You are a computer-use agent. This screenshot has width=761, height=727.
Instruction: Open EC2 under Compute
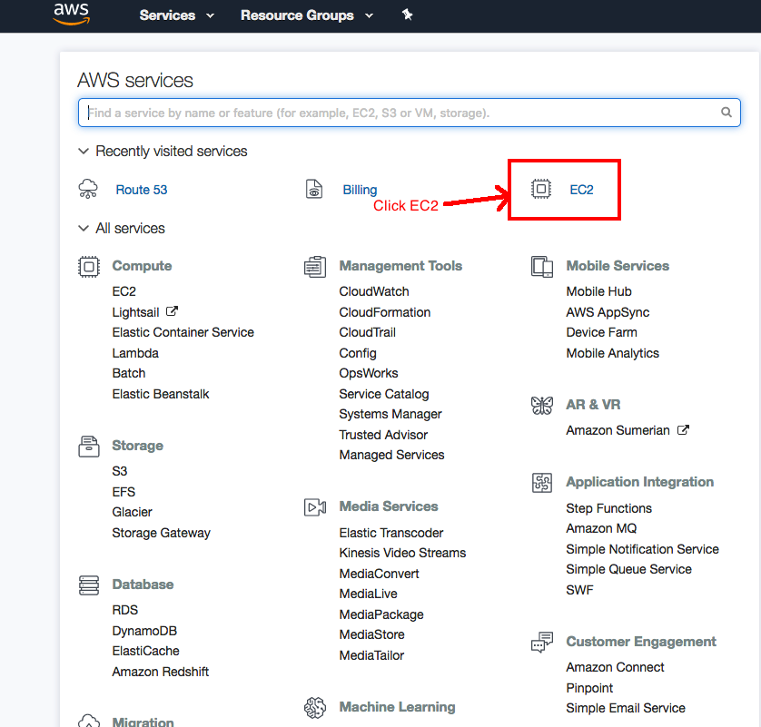[124, 291]
